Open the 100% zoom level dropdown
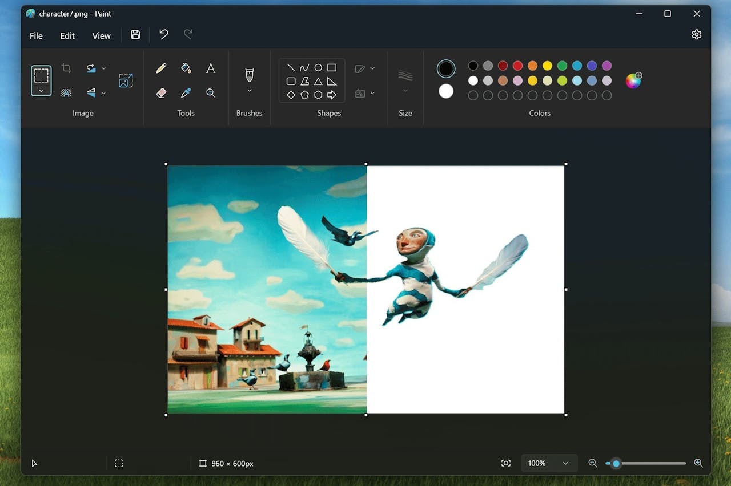 click(x=549, y=463)
